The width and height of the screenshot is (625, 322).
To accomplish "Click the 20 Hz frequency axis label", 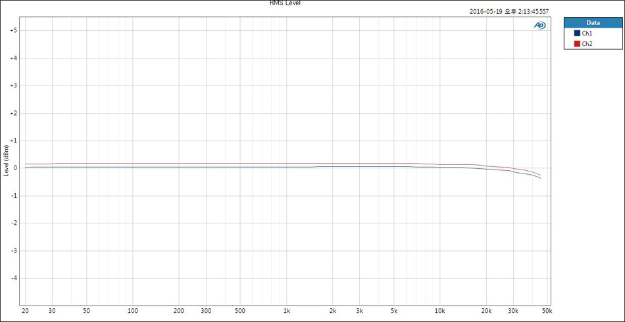I will 25,310.
